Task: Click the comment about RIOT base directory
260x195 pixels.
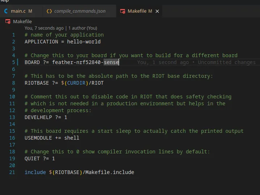Action: point(119,76)
